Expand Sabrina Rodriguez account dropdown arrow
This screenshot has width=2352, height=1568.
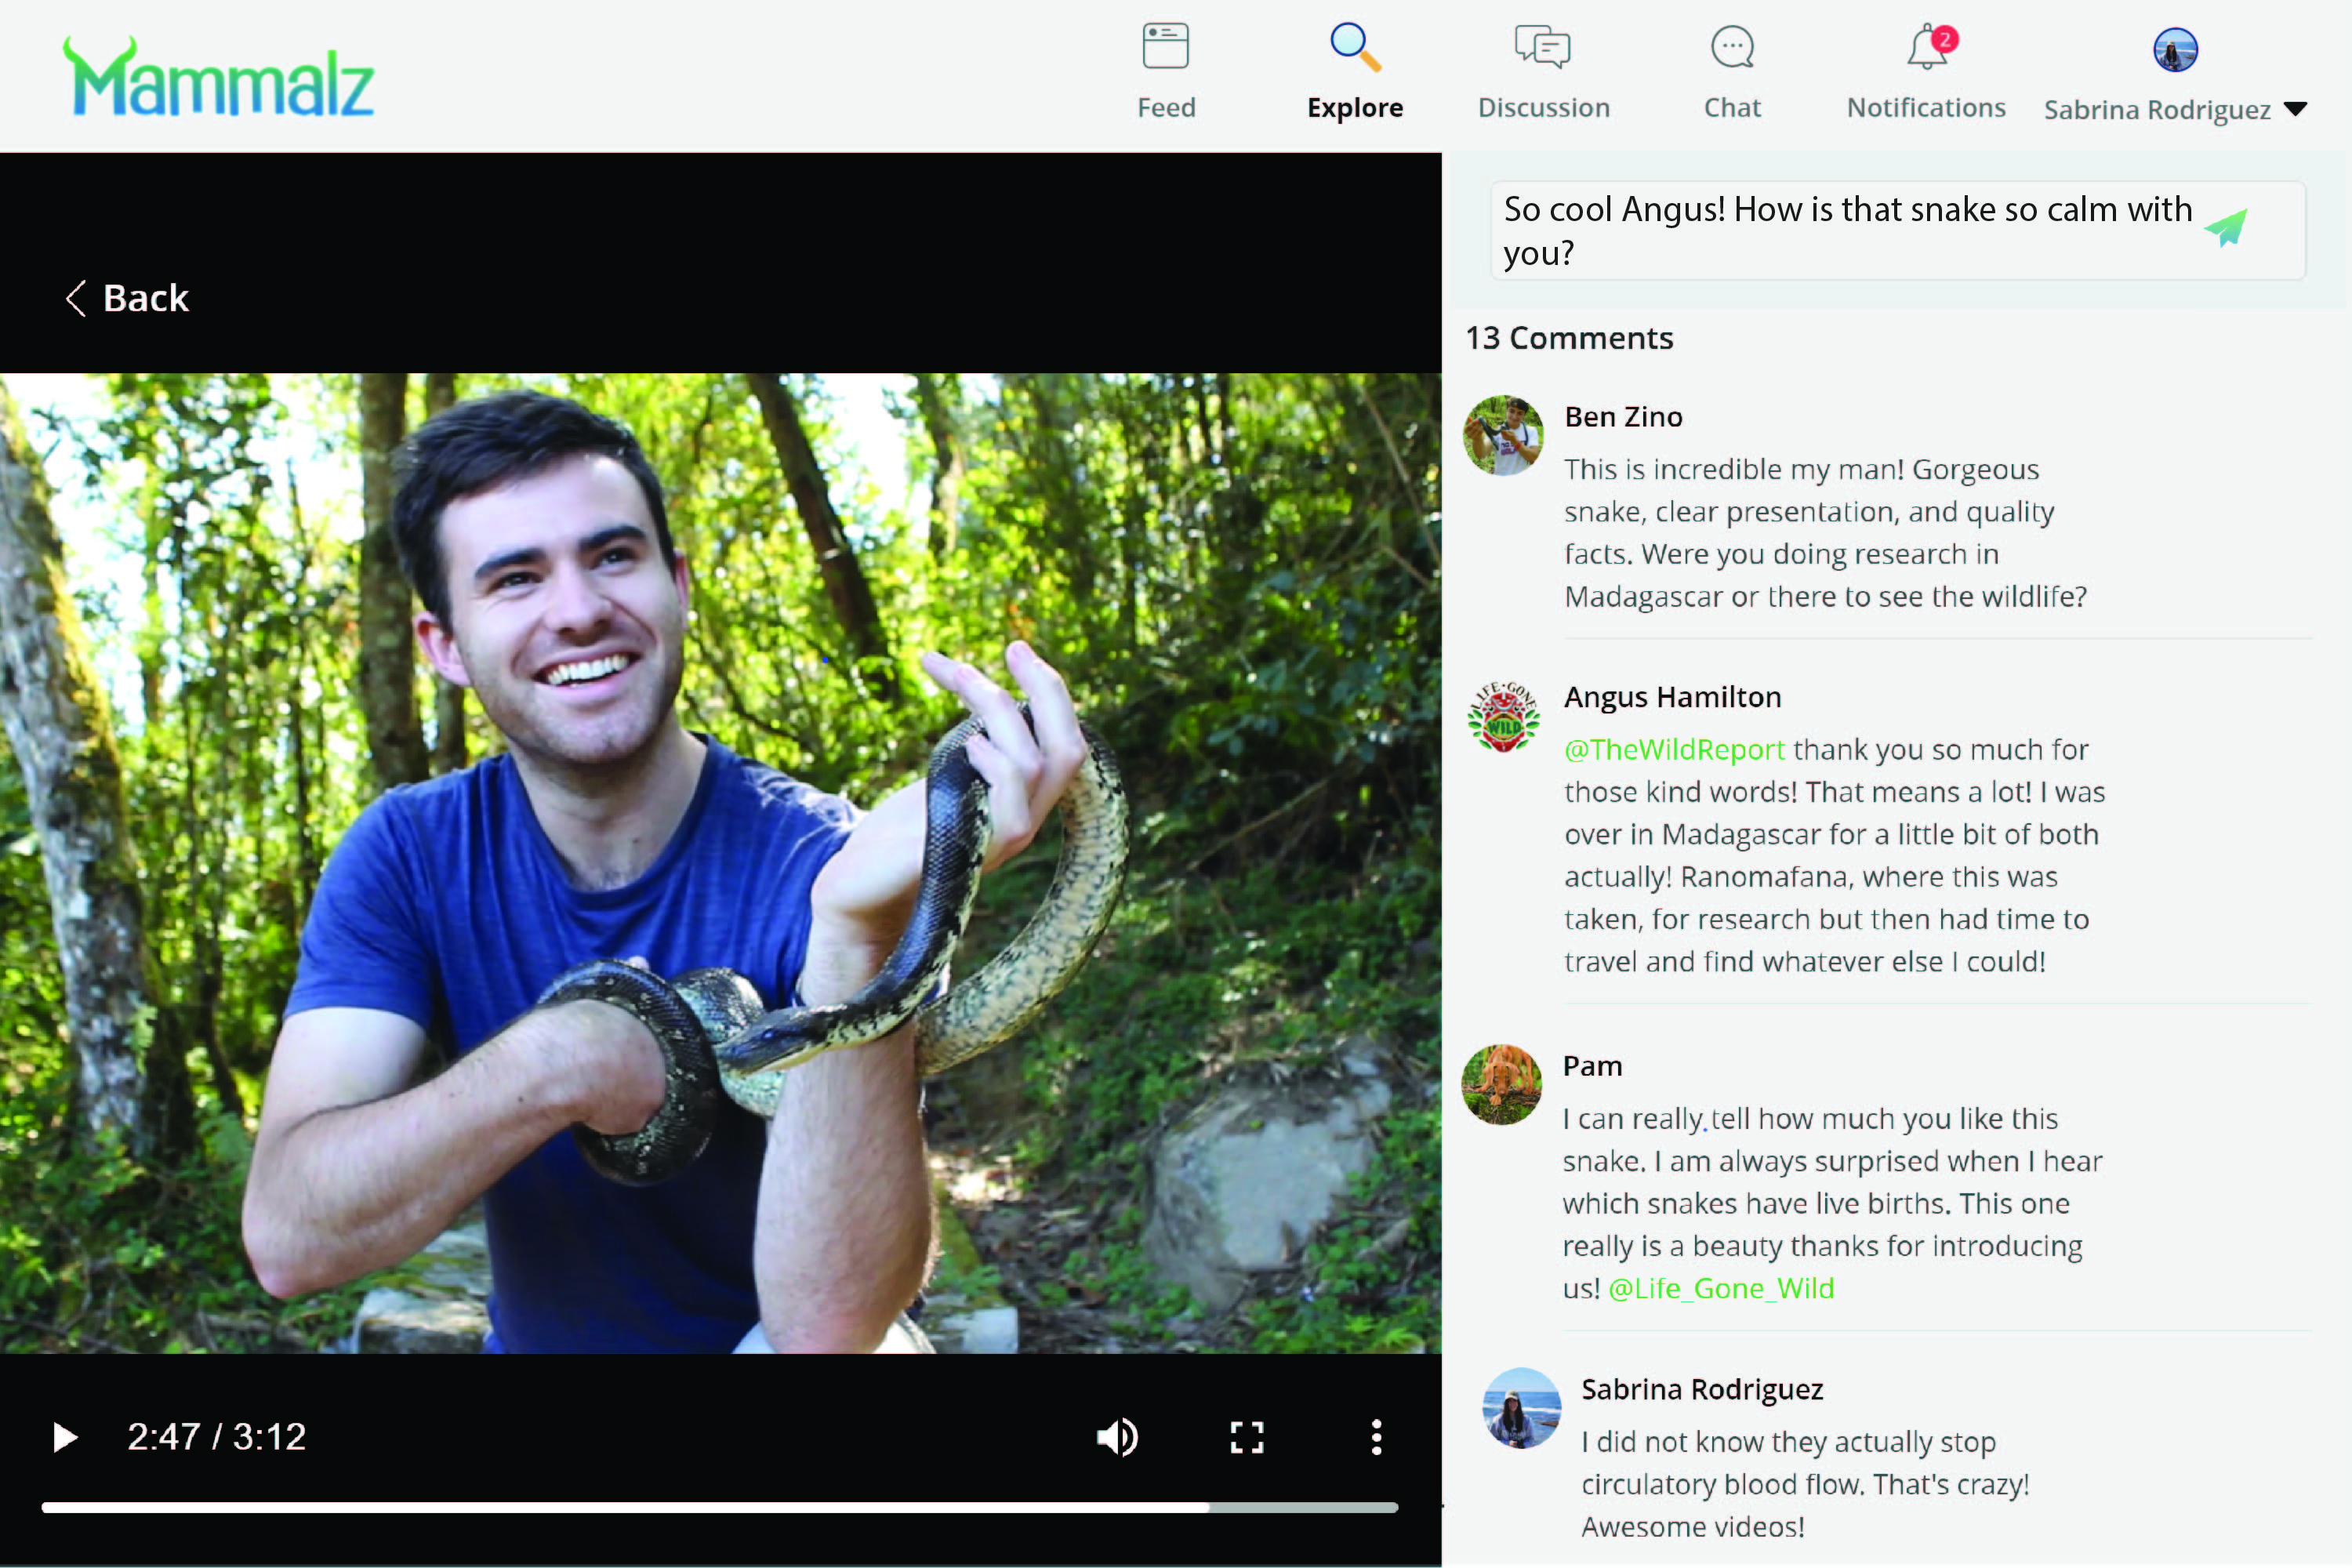(2296, 109)
